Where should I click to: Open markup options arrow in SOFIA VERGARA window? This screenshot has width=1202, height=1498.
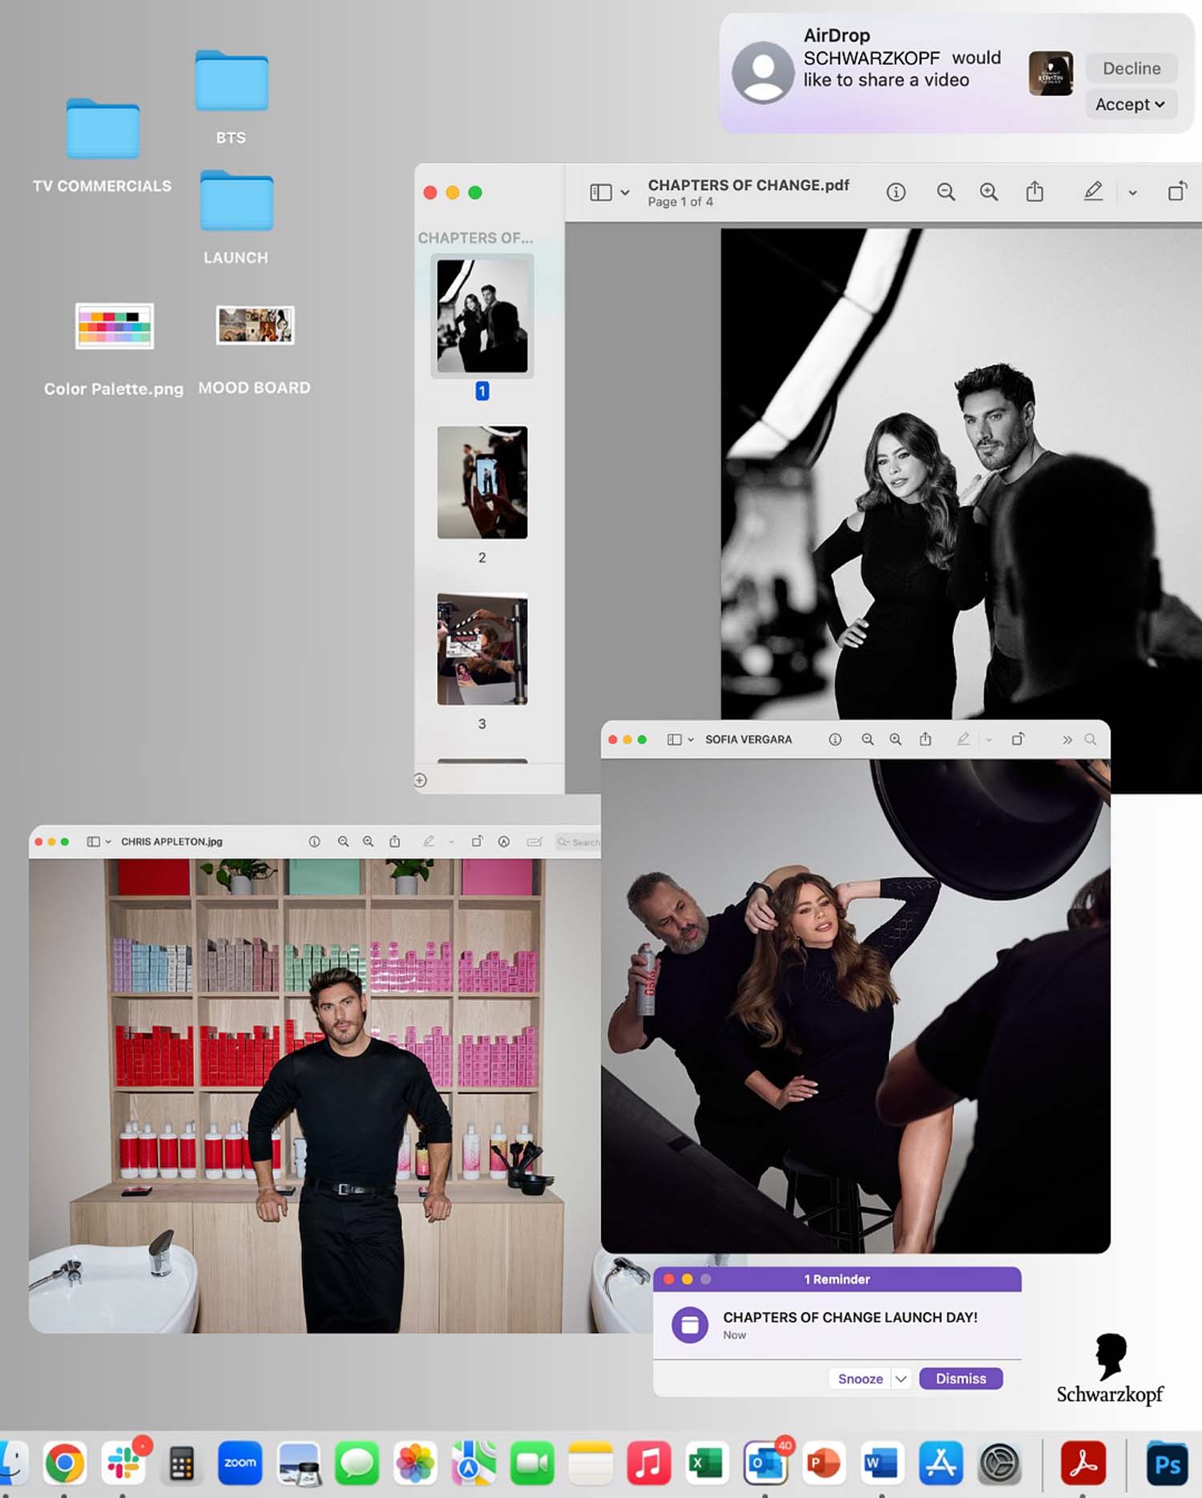(x=989, y=740)
